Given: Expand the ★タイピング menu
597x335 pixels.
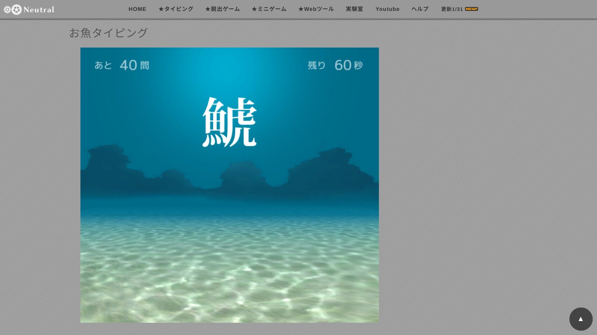Looking at the screenshot, I should [x=176, y=9].
